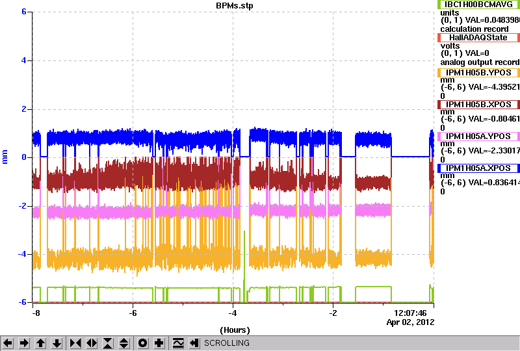Pan the graph right with right arrow

(x=24, y=343)
